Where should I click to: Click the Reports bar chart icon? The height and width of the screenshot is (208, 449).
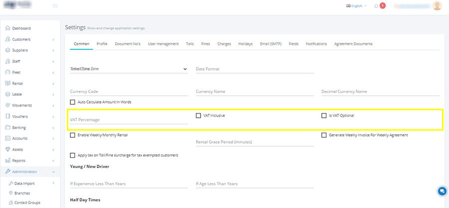(x=8, y=161)
